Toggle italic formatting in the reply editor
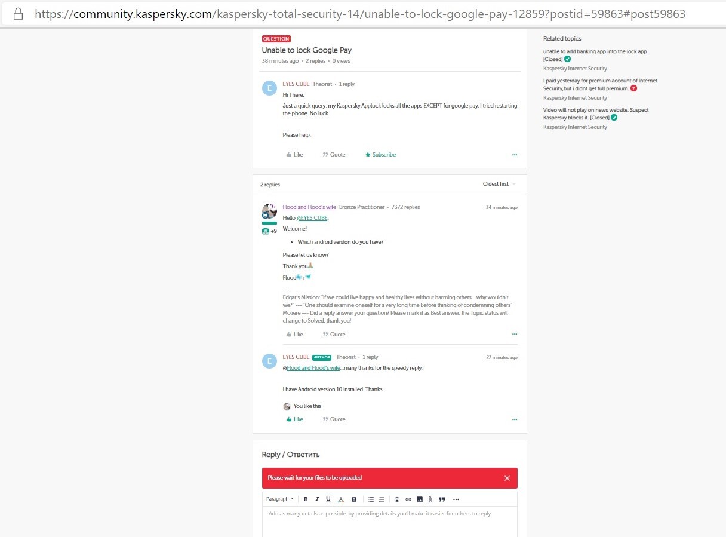The width and height of the screenshot is (726, 537). pyautogui.click(x=317, y=499)
